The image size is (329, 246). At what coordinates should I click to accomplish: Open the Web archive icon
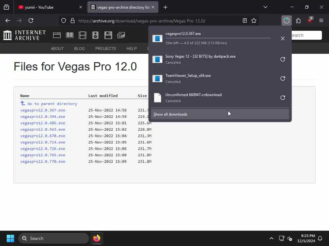[57, 35]
